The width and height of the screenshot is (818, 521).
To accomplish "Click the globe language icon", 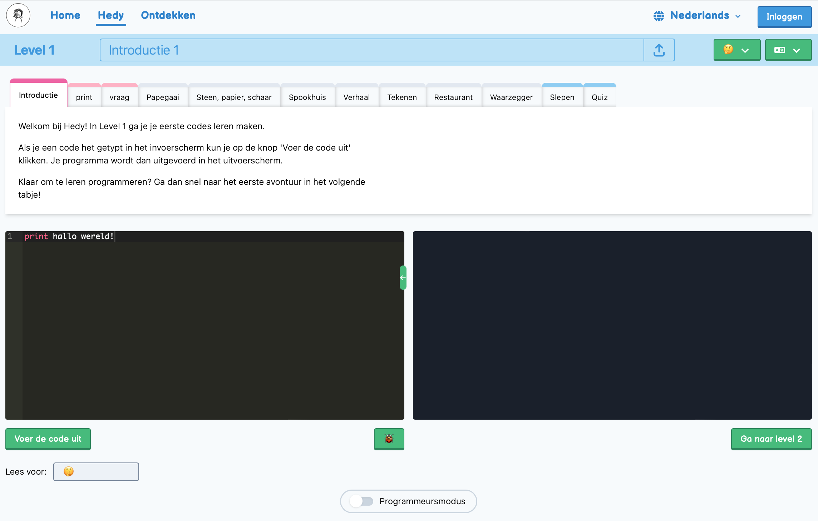I will click(659, 16).
